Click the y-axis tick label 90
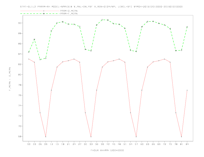This screenshot has width=204, height=157. click(20, 23)
